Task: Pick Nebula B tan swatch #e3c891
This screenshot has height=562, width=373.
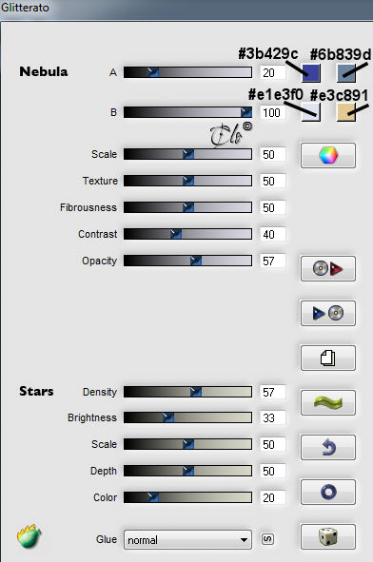Action: coord(346,112)
